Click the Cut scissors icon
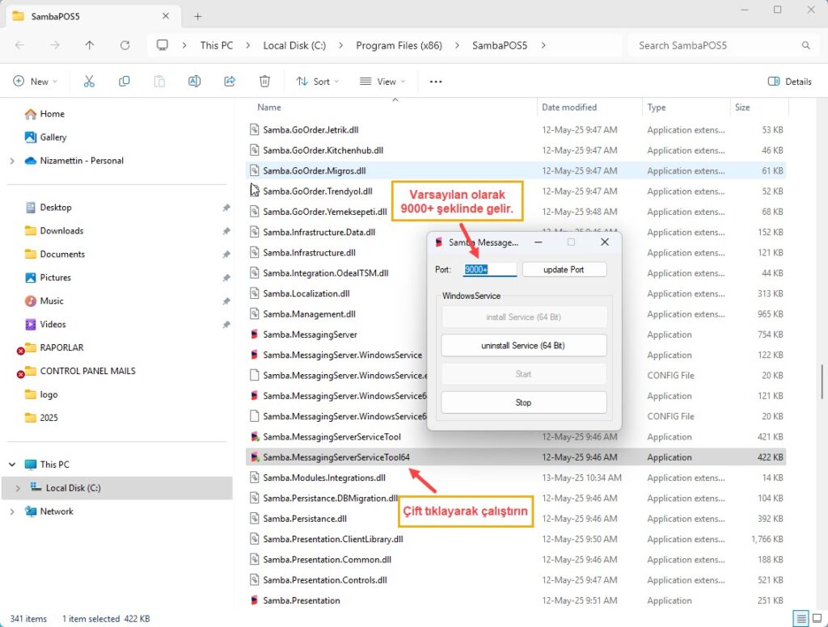This screenshot has width=828, height=627. (x=89, y=82)
